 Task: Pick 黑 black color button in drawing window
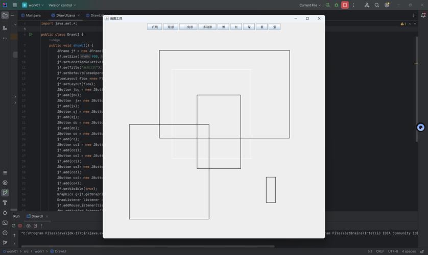click(x=224, y=27)
